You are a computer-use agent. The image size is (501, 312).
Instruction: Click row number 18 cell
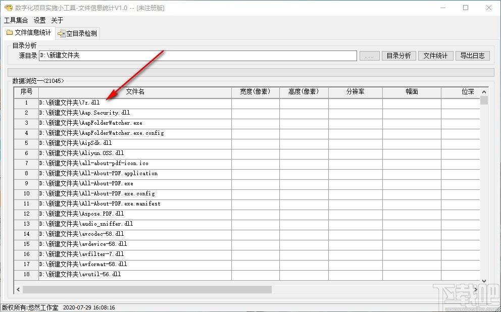click(27, 274)
